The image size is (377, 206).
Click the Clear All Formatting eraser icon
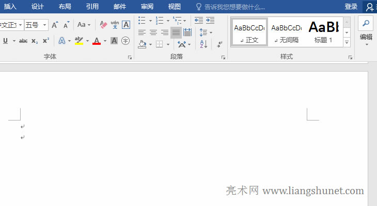[103, 25]
